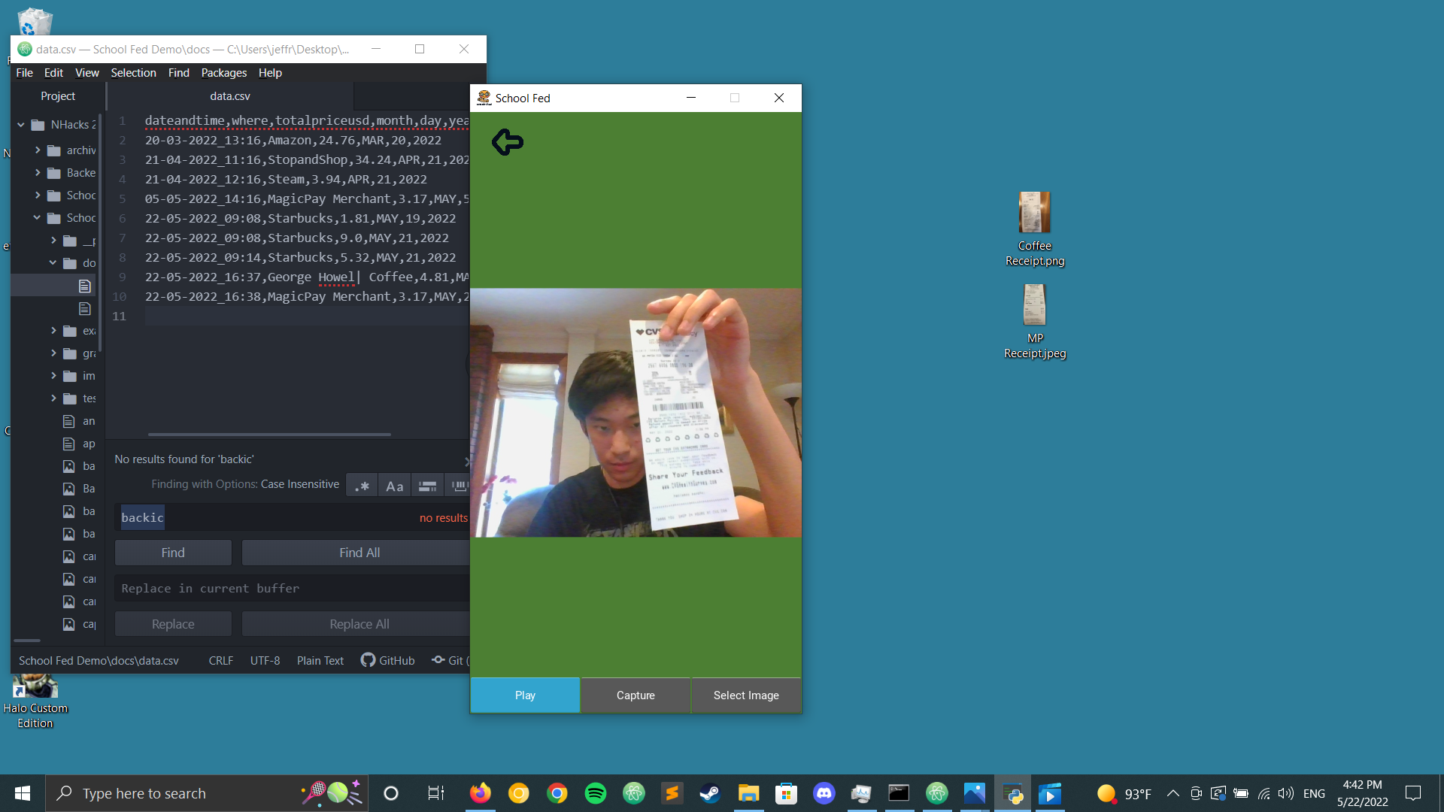Toggle the only in selection option
The width and height of the screenshot is (1444, 812).
427,486
